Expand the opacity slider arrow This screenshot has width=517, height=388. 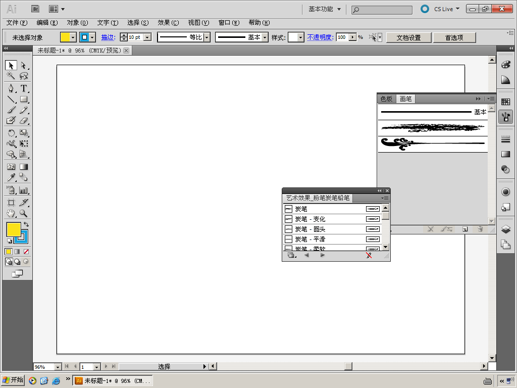pyautogui.click(x=353, y=37)
